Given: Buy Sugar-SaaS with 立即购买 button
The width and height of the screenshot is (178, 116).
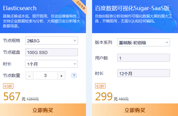Looking at the screenshot, I should coord(135,110).
